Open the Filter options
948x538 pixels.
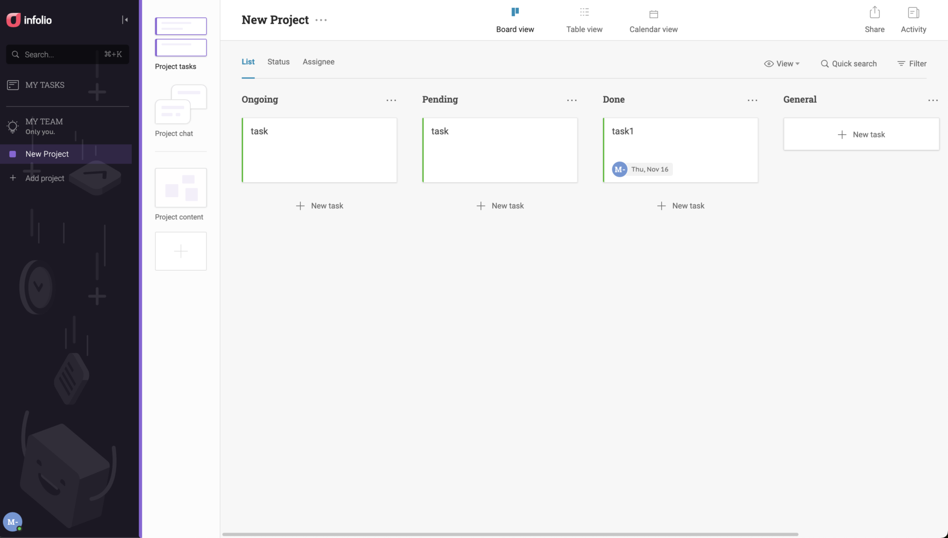point(912,64)
